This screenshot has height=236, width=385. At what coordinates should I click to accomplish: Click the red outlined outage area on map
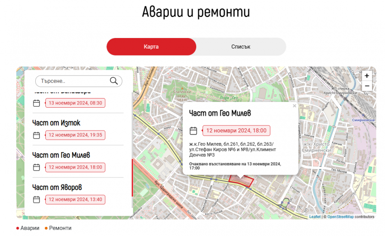[x=241, y=181]
